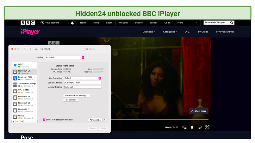Viewport: 255px width, 143px height.
Task: Select VPN (L2TP) service
Action: coord(24,91)
